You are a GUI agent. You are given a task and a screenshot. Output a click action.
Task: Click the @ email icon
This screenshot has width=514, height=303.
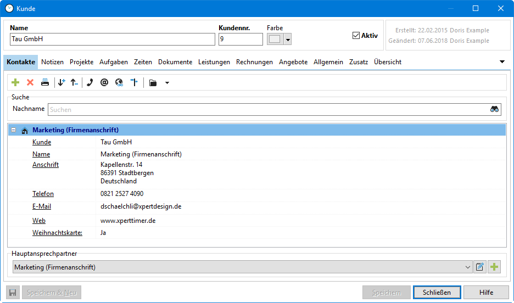pyautogui.click(x=104, y=82)
